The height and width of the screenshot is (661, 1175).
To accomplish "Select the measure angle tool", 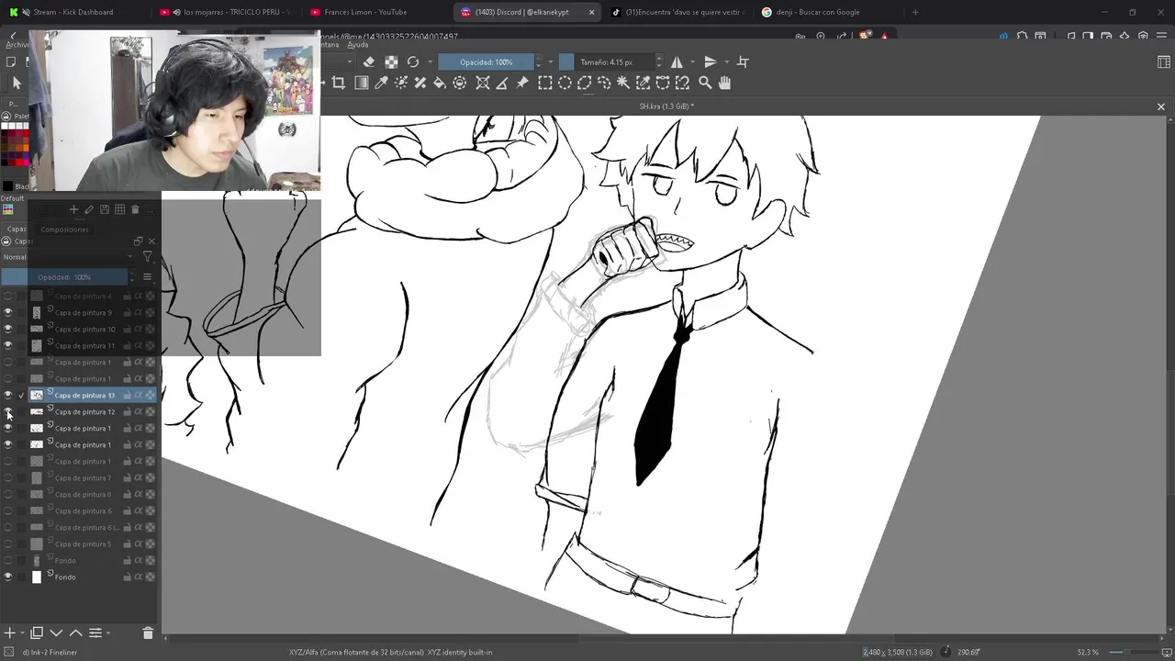I will (502, 83).
